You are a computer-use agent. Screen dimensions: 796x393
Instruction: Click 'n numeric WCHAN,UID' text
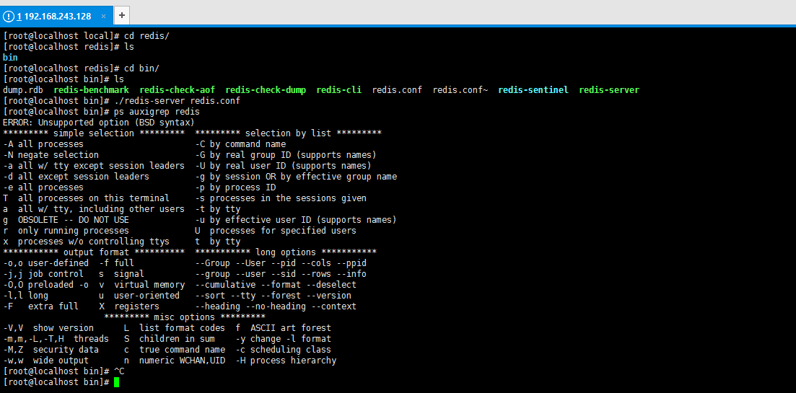point(175,361)
